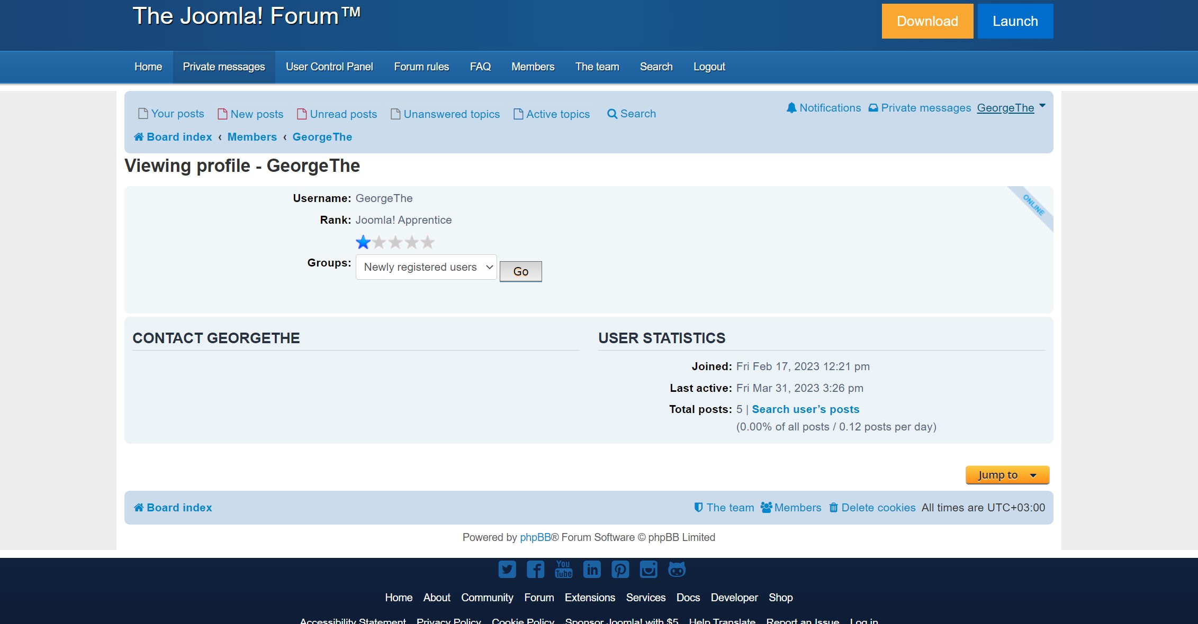Open the Extensions footer link

pyautogui.click(x=590, y=598)
